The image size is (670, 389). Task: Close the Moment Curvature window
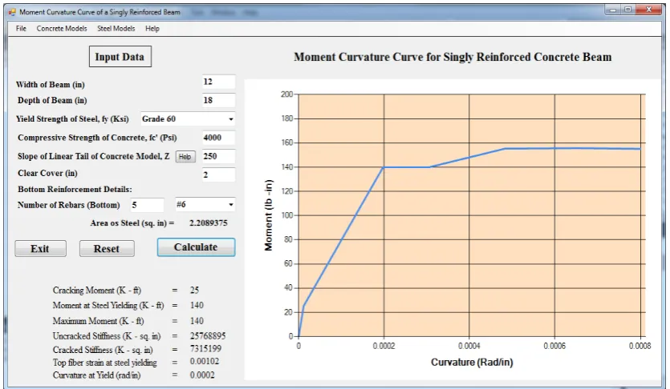(648, 10)
